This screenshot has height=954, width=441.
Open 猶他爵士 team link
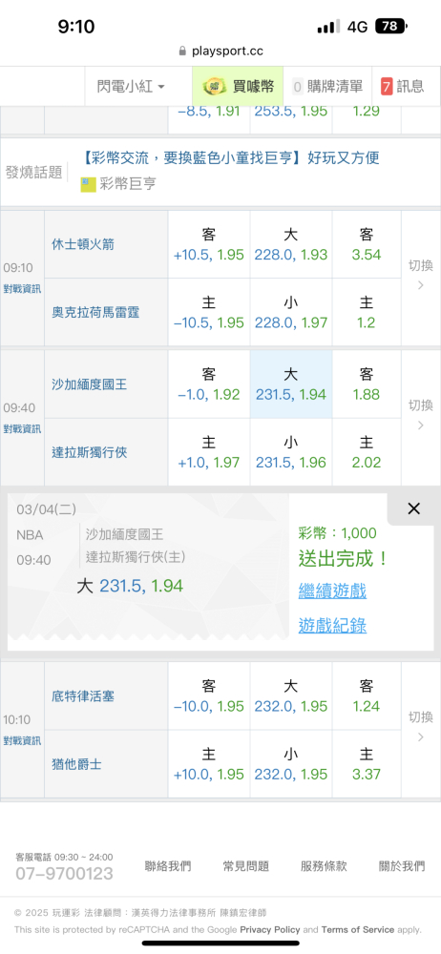coord(76,764)
